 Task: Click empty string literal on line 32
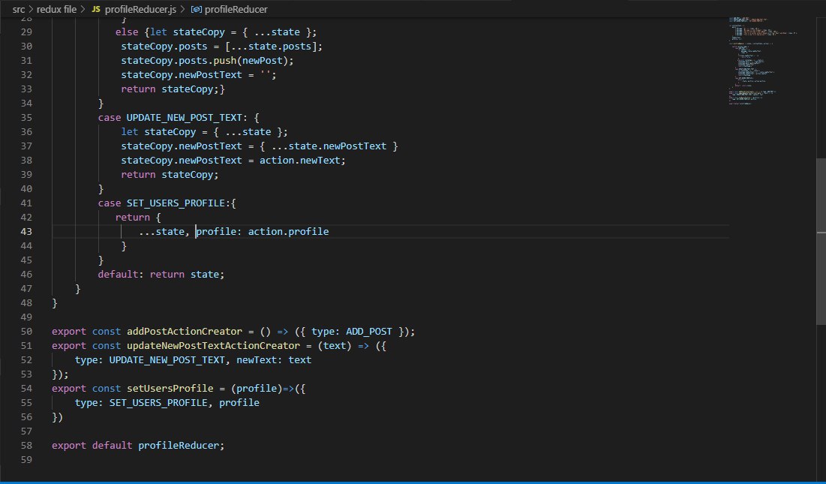point(266,75)
